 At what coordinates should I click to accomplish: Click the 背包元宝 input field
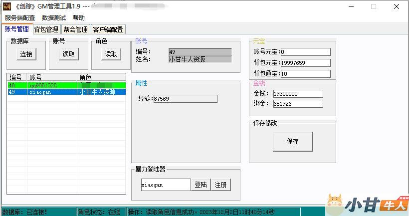305,63
